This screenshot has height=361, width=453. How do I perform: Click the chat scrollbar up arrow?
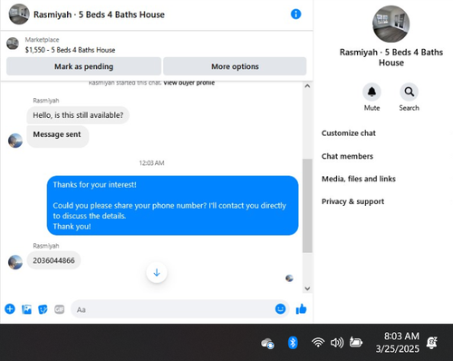click(x=307, y=86)
